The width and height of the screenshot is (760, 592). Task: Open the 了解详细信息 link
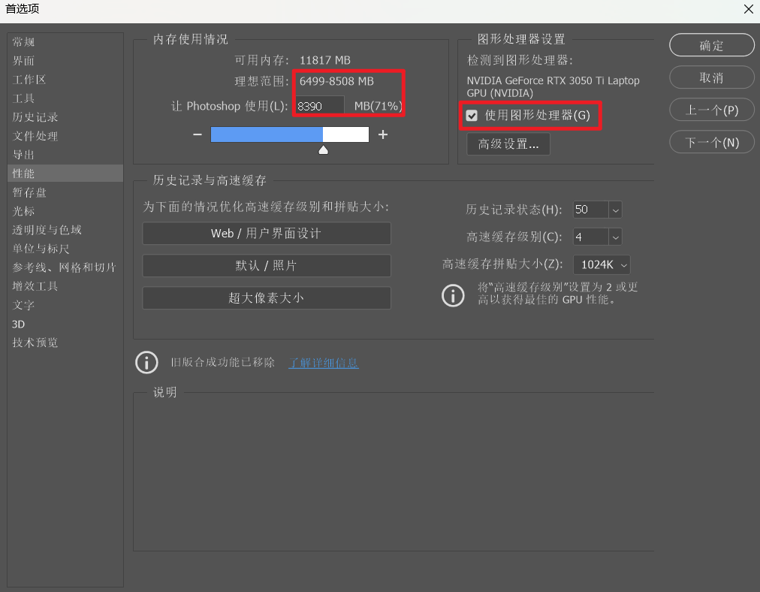[323, 363]
